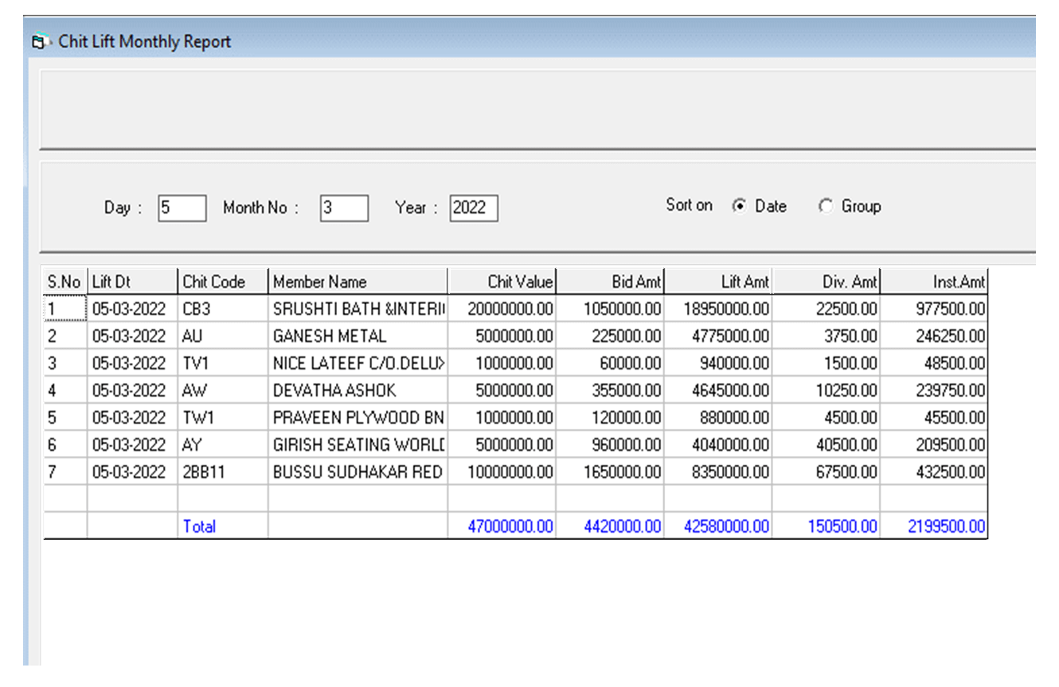
Task: Click bid amount 225000.00 cell
Action: tap(611, 336)
